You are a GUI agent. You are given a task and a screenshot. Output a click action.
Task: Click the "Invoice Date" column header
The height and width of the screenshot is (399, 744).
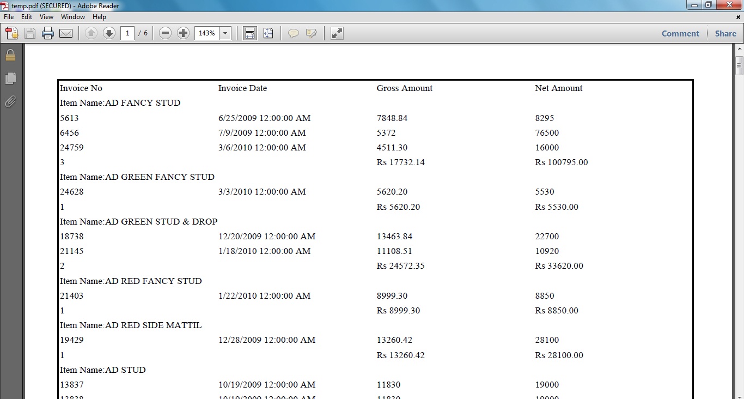click(242, 88)
